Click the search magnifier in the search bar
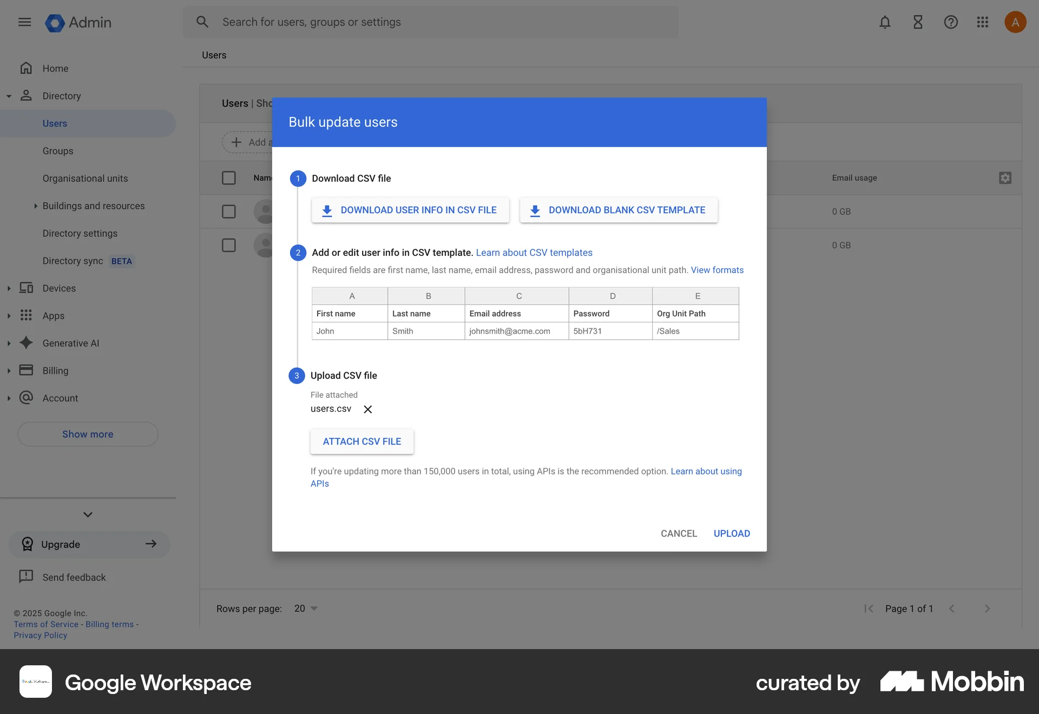 pyautogui.click(x=203, y=22)
